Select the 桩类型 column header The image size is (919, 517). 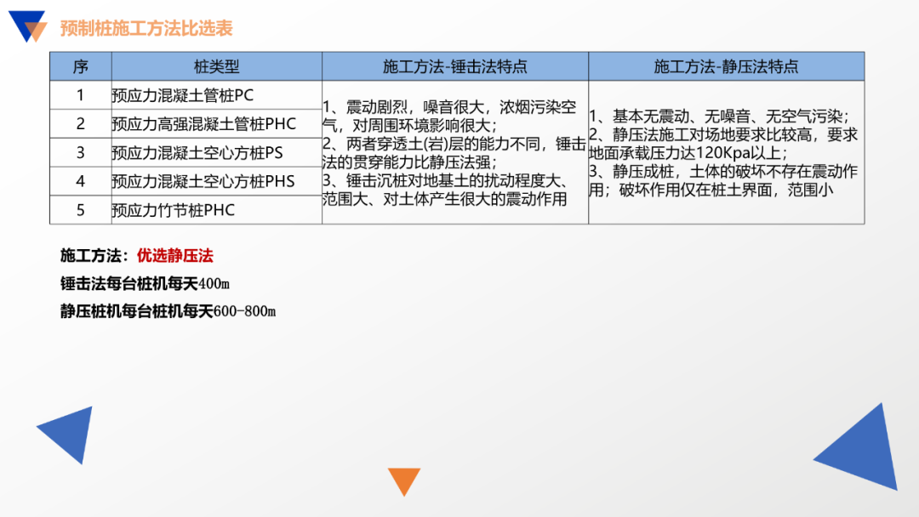coord(210,65)
